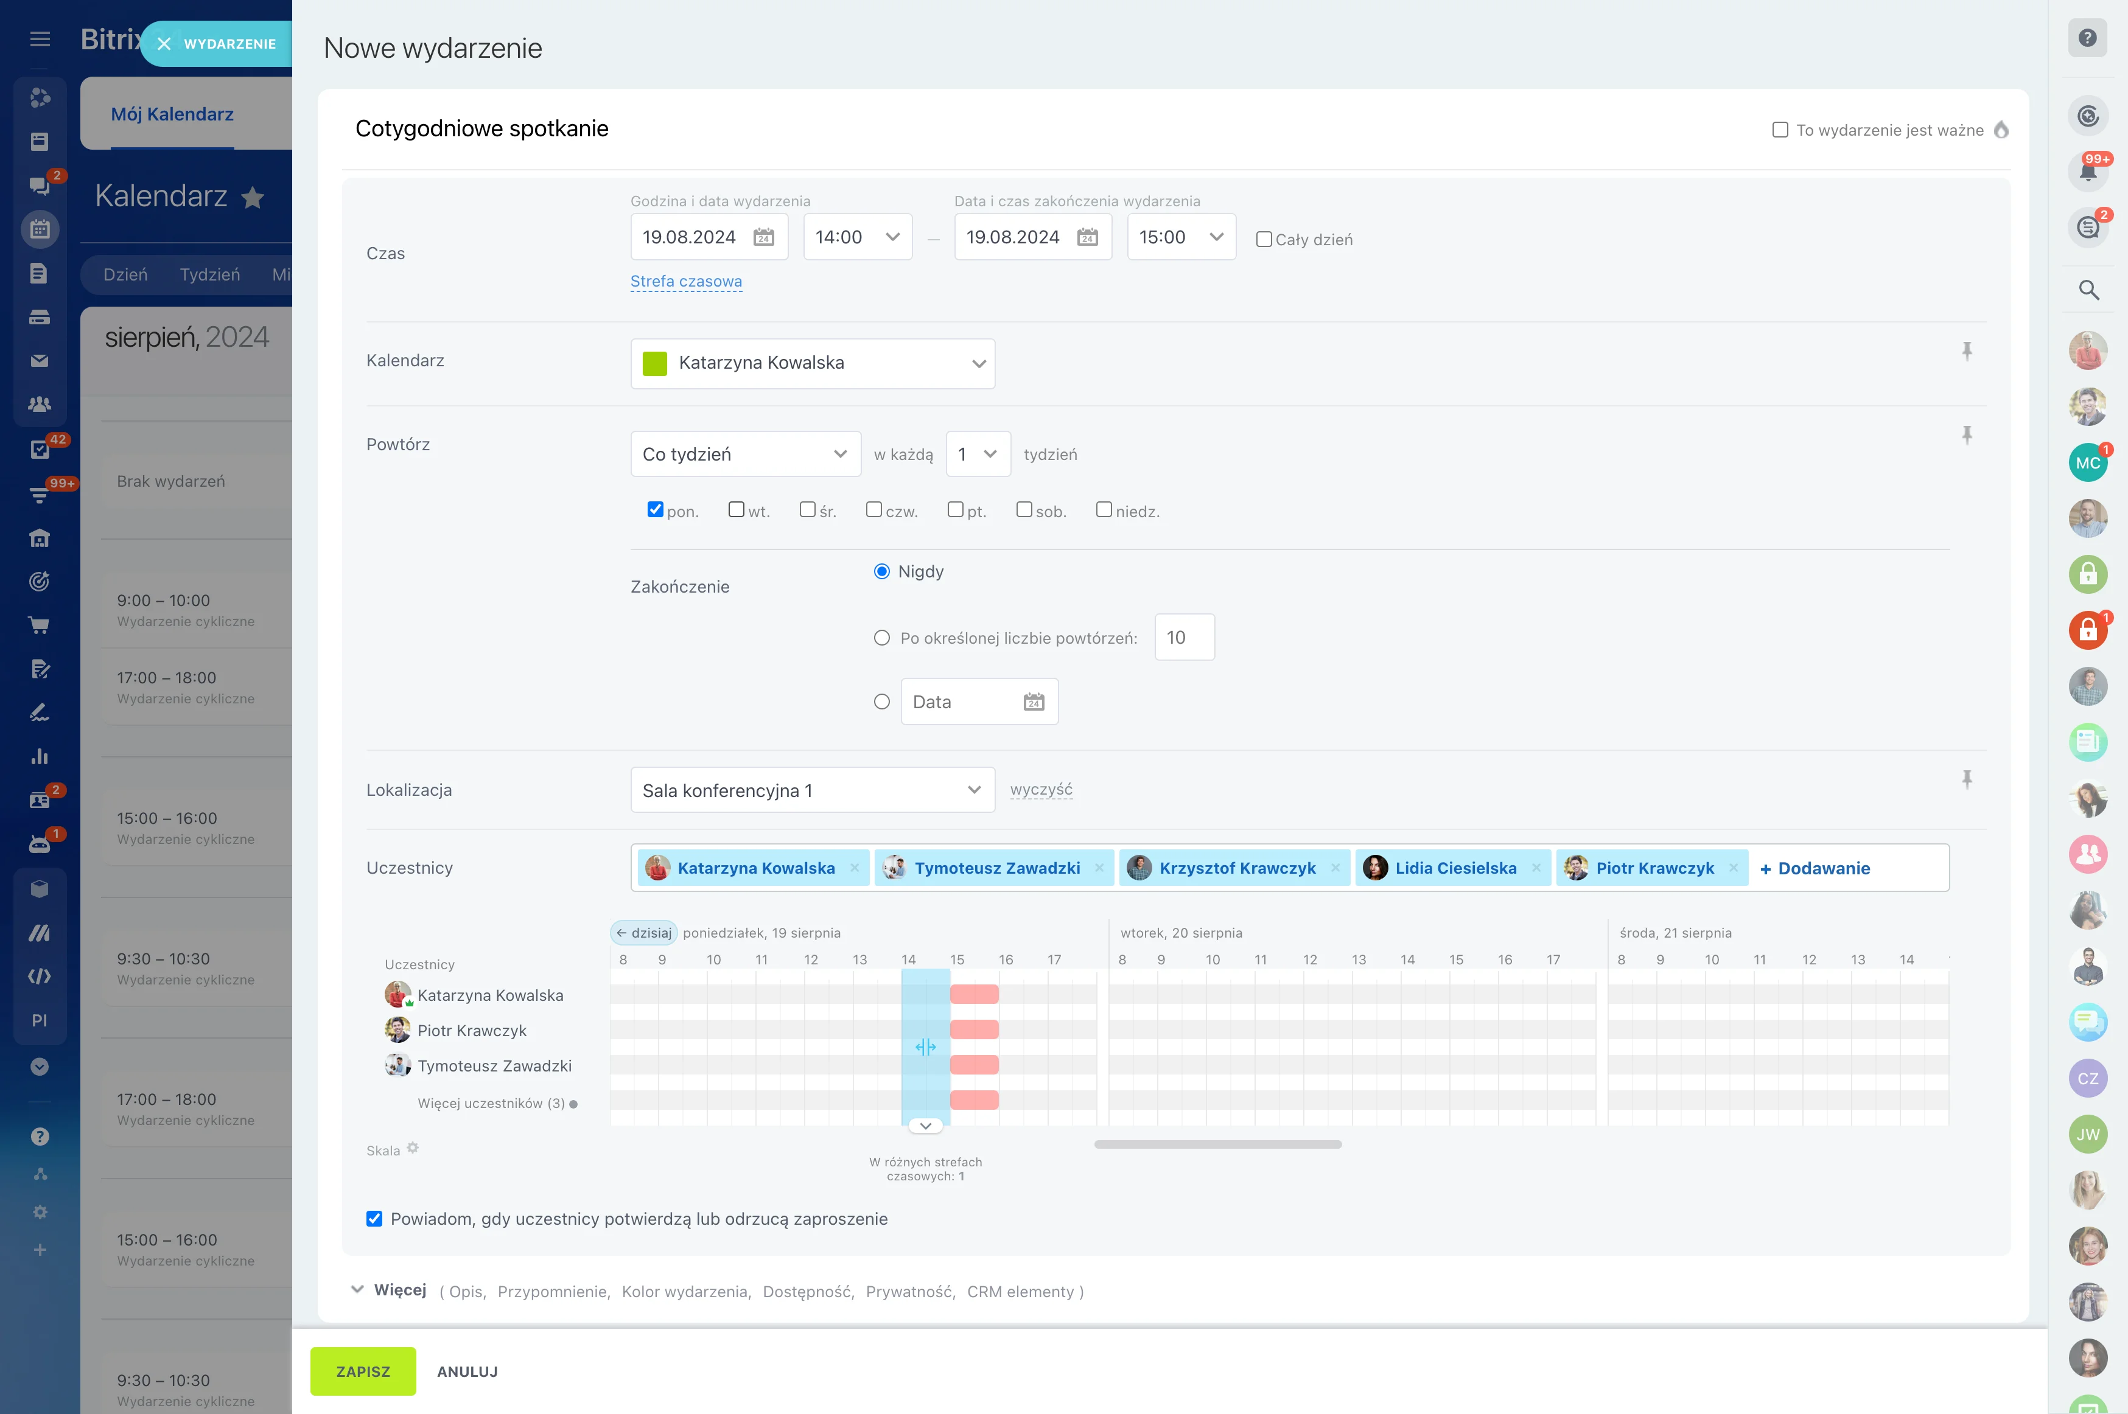Open the notifications bell icon
This screenshot has width=2128, height=1414.
click(2087, 172)
